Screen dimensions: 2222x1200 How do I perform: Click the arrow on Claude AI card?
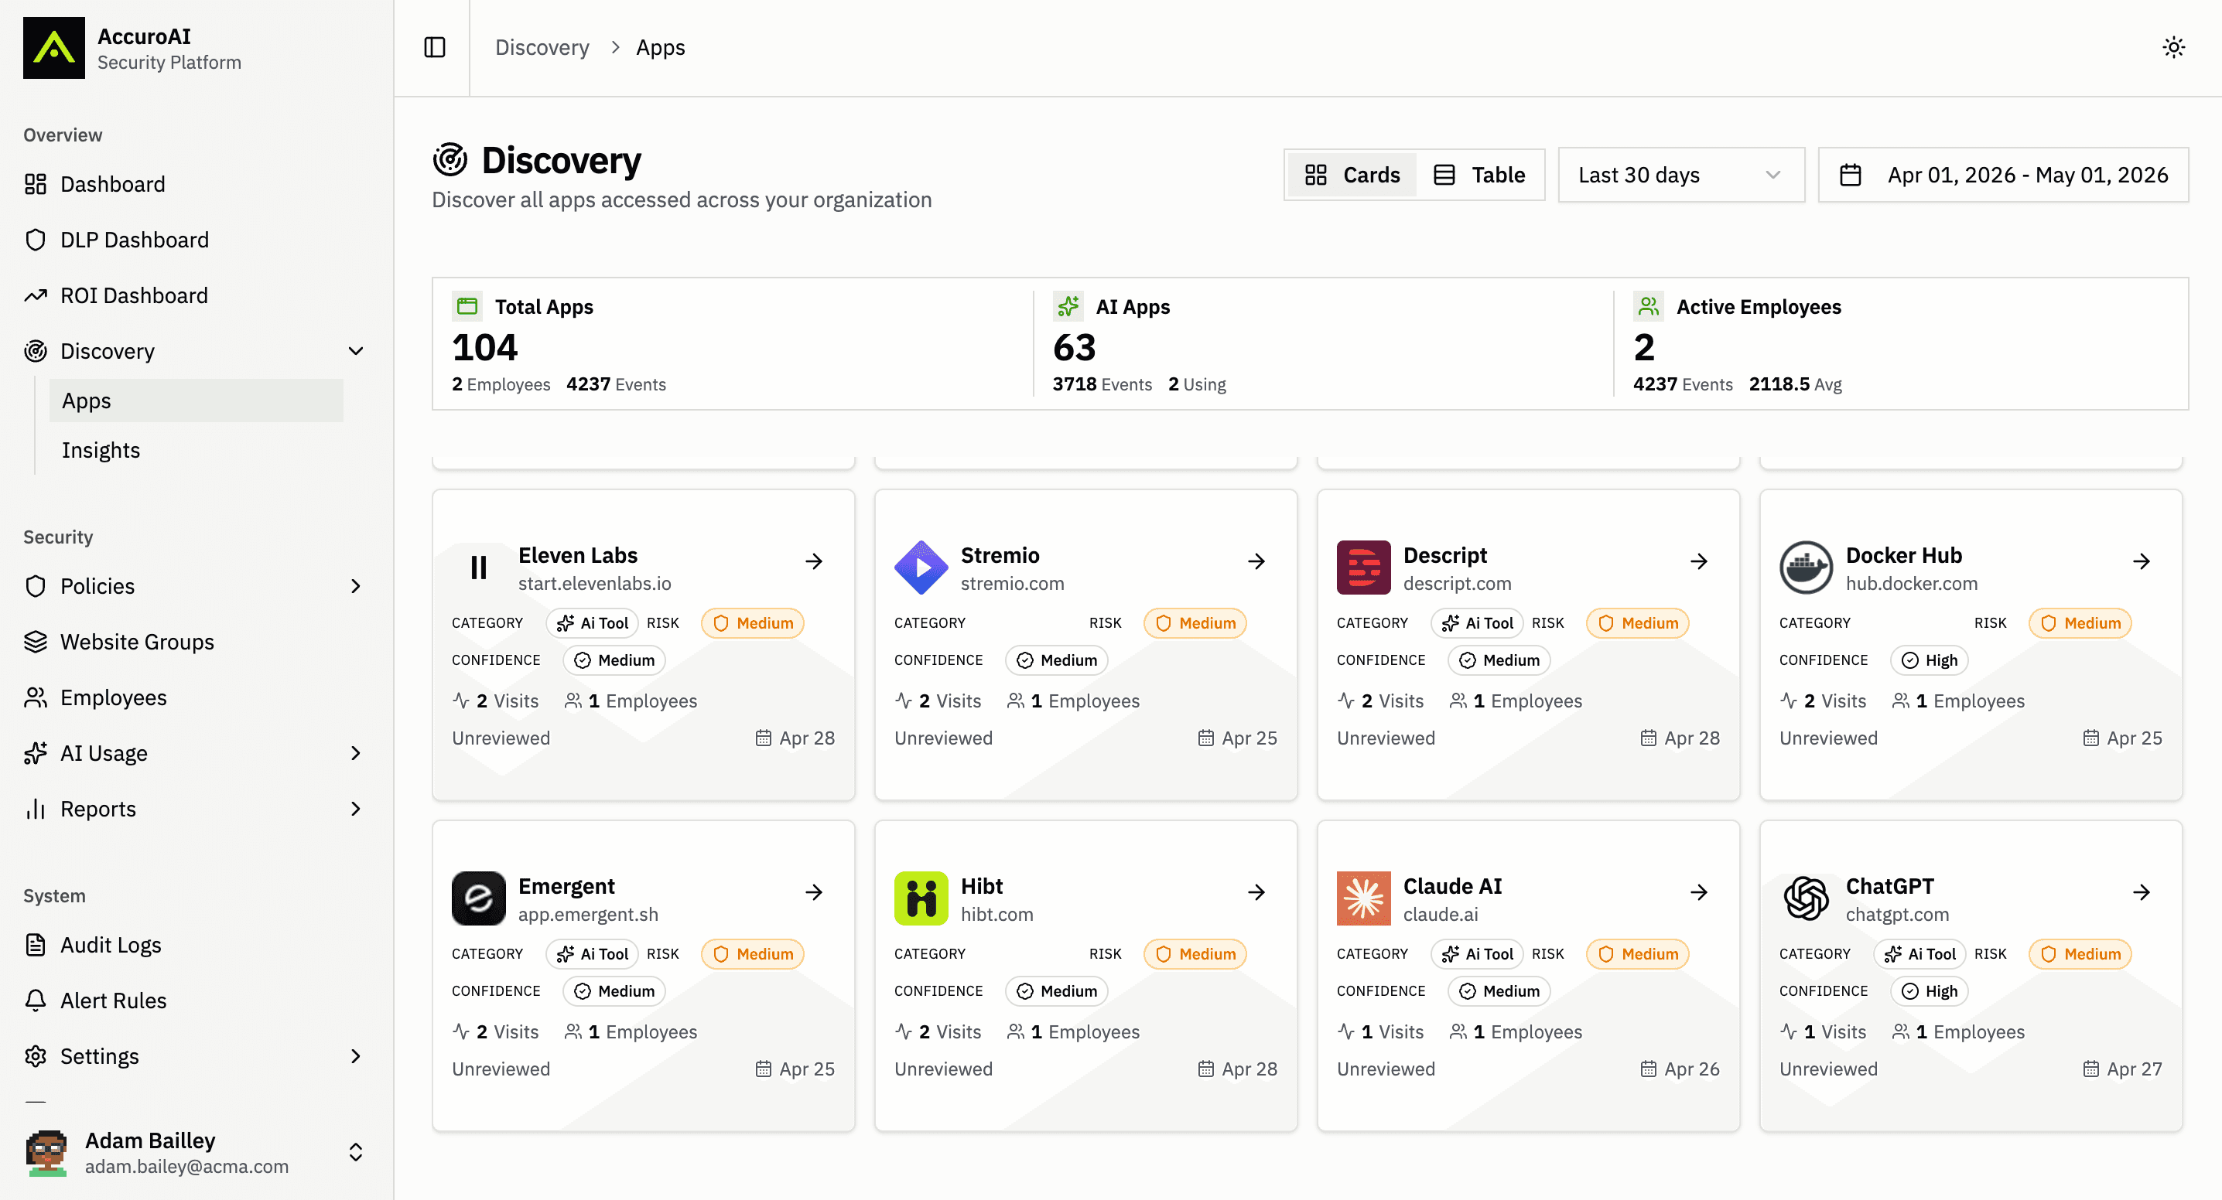pyautogui.click(x=1698, y=892)
